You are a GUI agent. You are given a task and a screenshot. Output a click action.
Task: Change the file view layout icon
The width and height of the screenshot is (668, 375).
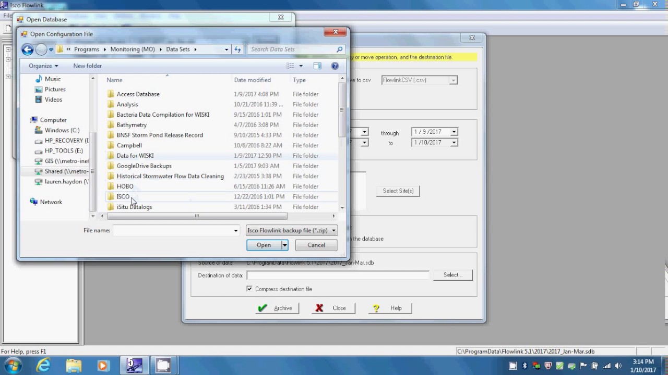290,66
